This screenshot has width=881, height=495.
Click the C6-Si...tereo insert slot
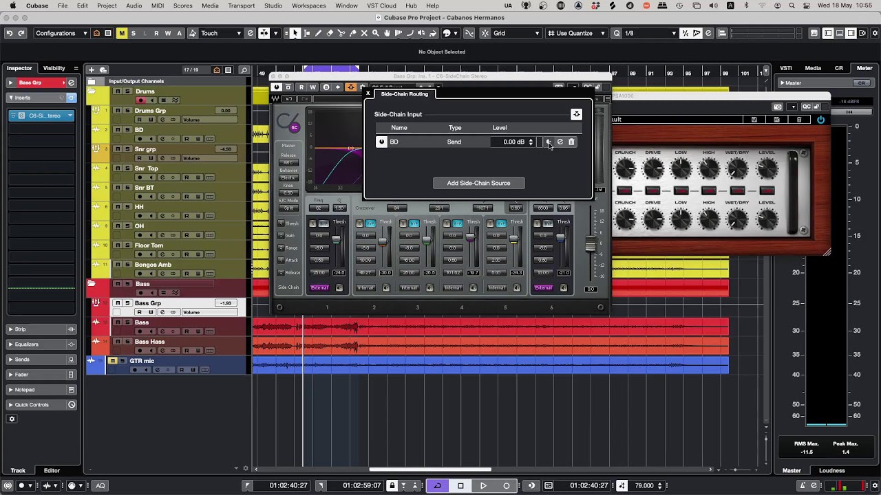[41, 115]
